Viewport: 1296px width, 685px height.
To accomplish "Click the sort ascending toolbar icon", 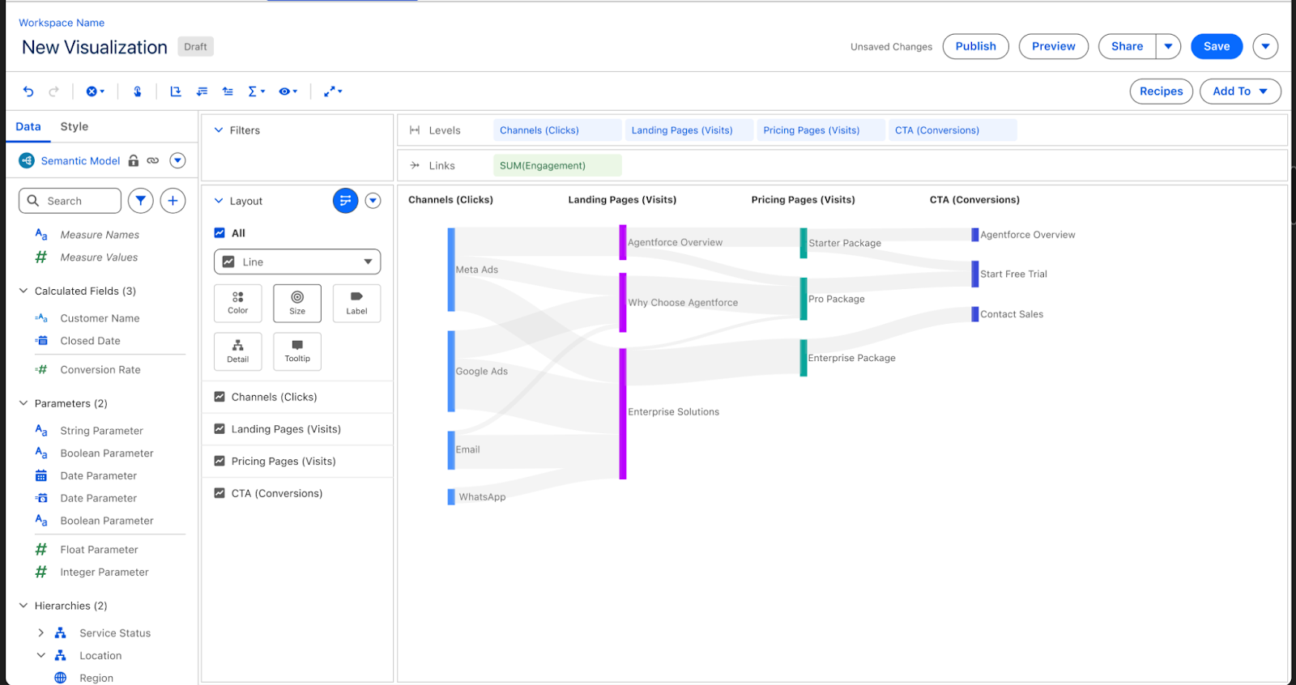I will [228, 91].
